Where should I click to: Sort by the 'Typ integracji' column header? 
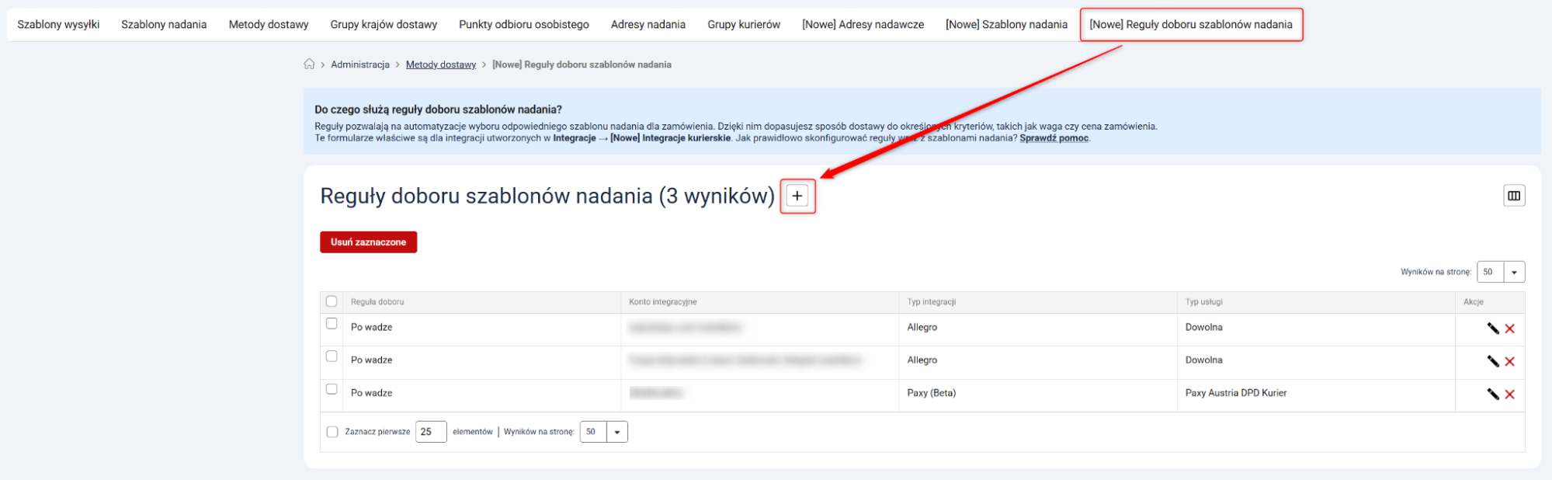[931, 302]
